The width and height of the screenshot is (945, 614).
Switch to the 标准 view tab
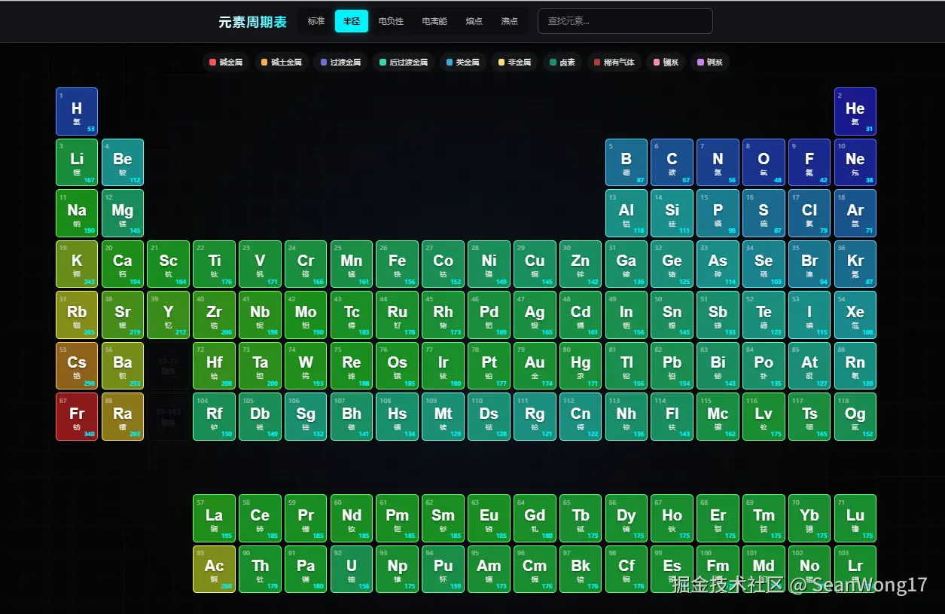tap(315, 21)
